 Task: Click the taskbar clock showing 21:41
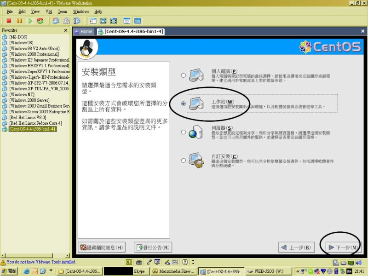click(x=359, y=271)
